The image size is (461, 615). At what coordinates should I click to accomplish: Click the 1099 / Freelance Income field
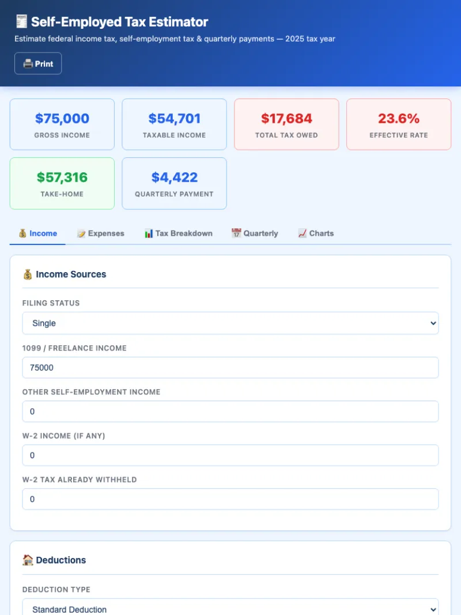[231, 368]
